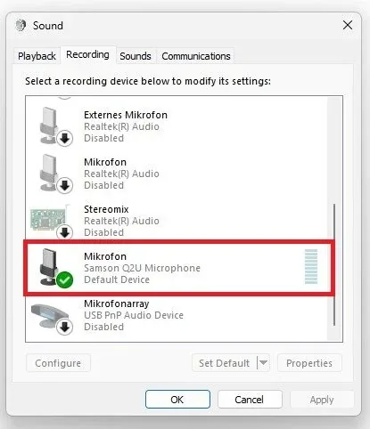Click the 'Samson Q2U Microphone' text
Image resolution: width=370 pixels, height=429 pixels.
click(142, 268)
